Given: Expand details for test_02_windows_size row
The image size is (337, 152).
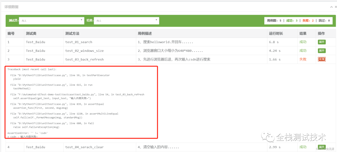Looking at the screenshot, I should [x=322, y=51].
